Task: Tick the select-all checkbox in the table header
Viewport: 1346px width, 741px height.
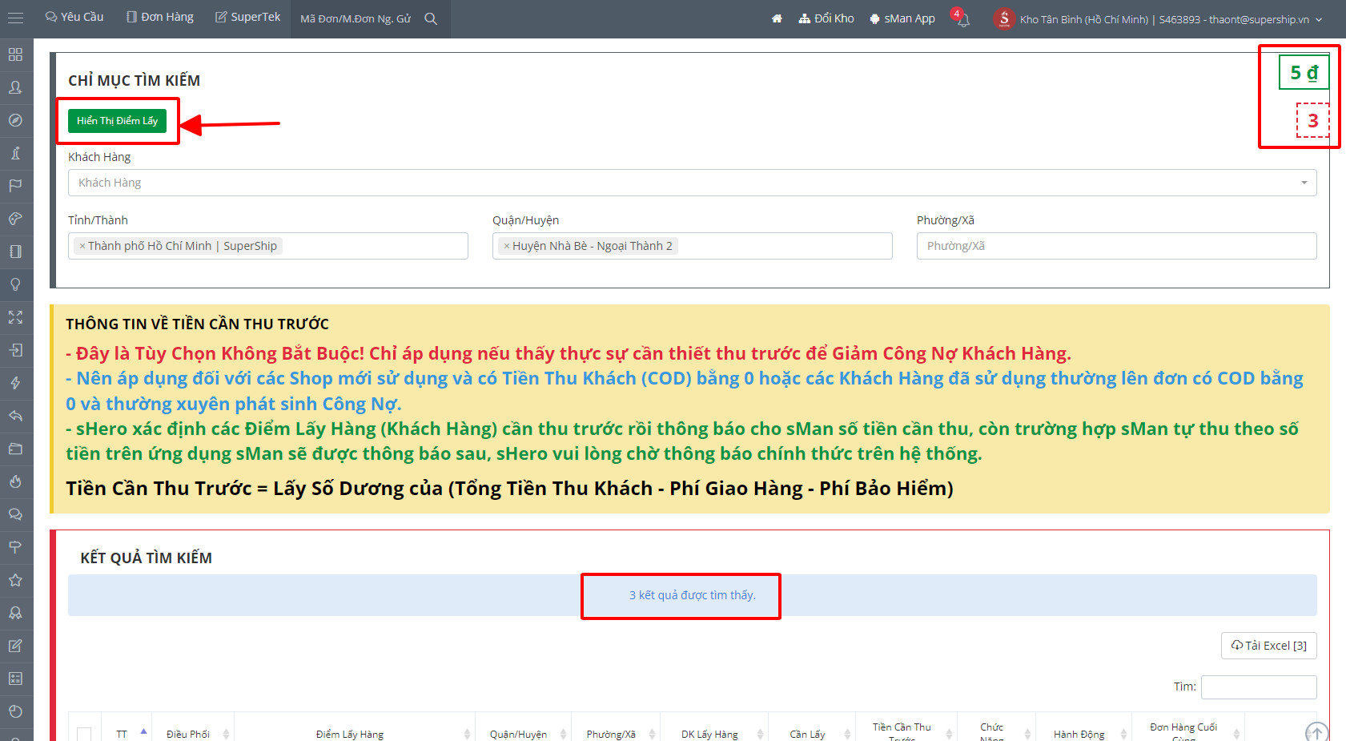Action: pyautogui.click(x=84, y=734)
